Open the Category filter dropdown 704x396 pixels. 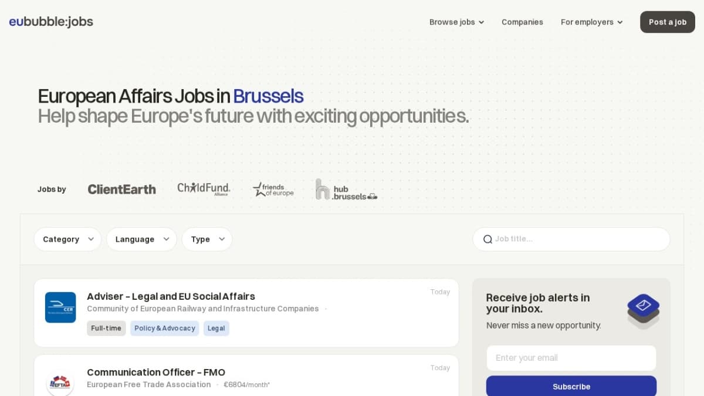click(x=67, y=239)
